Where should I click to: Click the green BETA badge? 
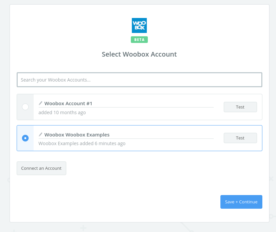pyautogui.click(x=139, y=40)
